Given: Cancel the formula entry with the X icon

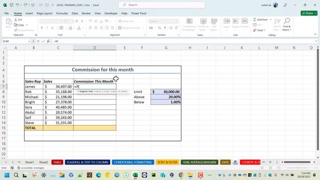Looking at the screenshot, I should pos(38,41).
